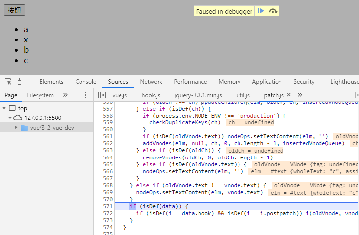The width and height of the screenshot is (359, 235).
Task: Click the 按钮 button on the page
Action: (14, 10)
